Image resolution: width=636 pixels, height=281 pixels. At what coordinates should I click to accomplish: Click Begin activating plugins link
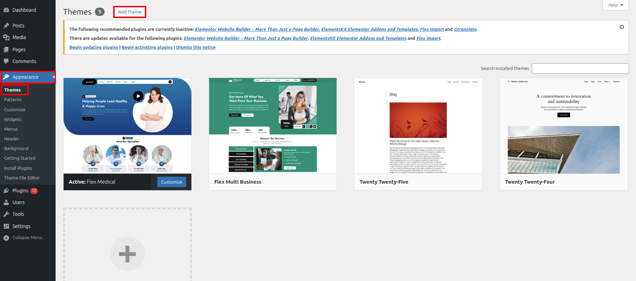pos(147,47)
